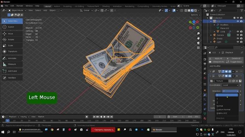
Task: Activate the Transform tool
Action: pos(12,51)
